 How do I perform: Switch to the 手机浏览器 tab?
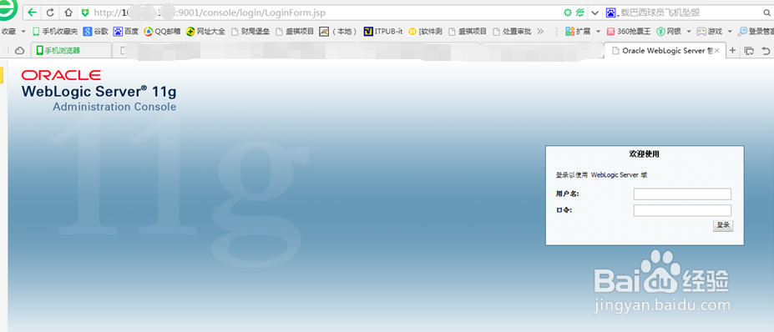[x=71, y=50]
